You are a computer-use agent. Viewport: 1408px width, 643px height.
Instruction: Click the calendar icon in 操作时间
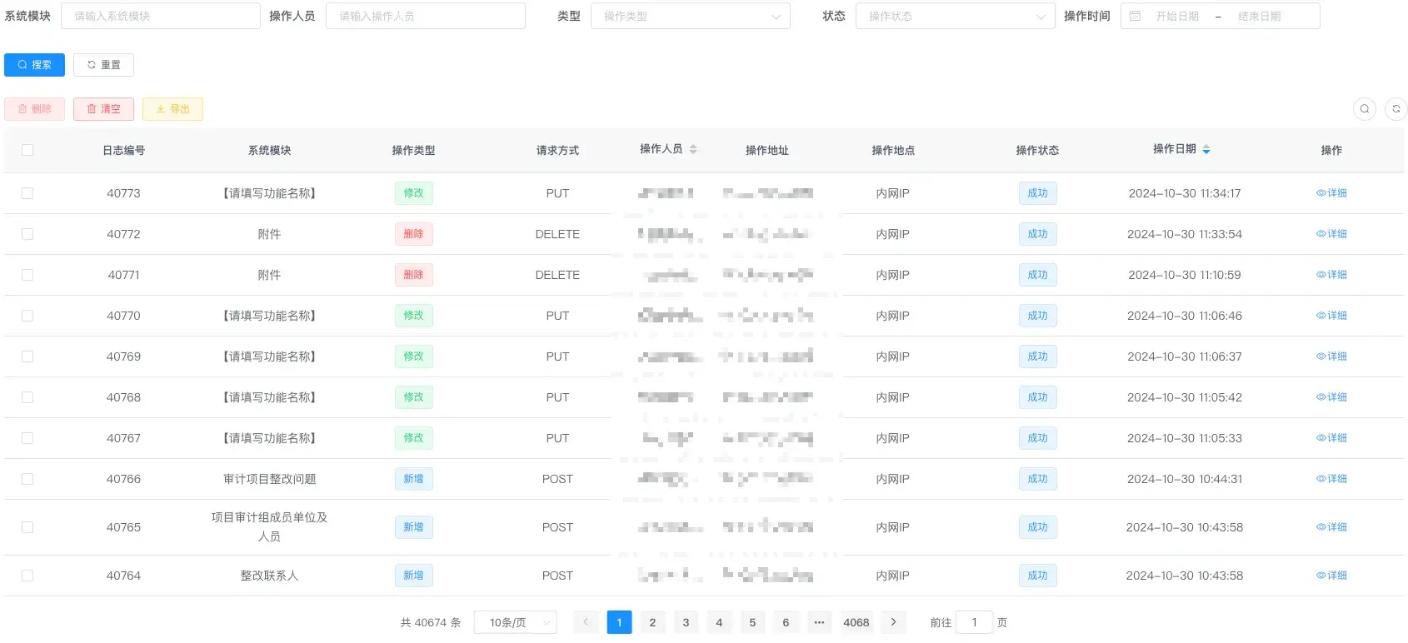pyautogui.click(x=1135, y=16)
